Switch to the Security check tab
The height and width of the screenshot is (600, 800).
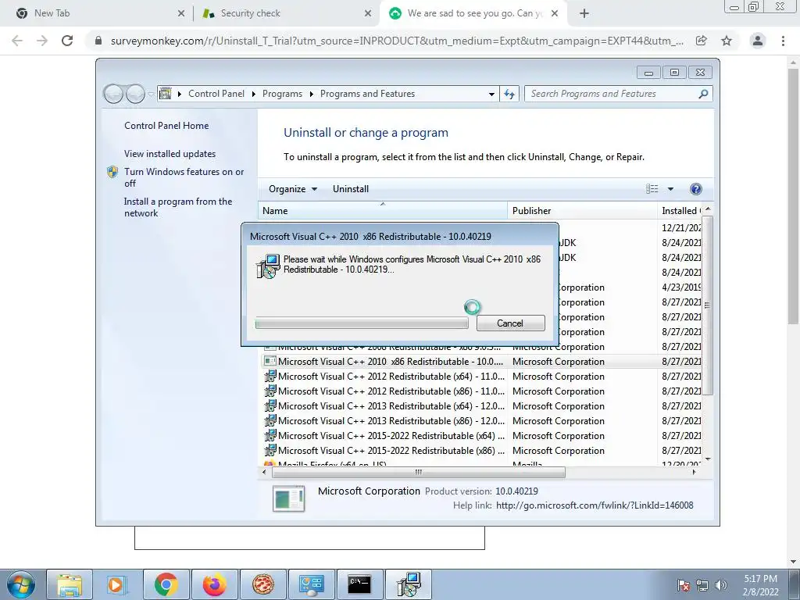pyautogui.click(x=286, y=13)
